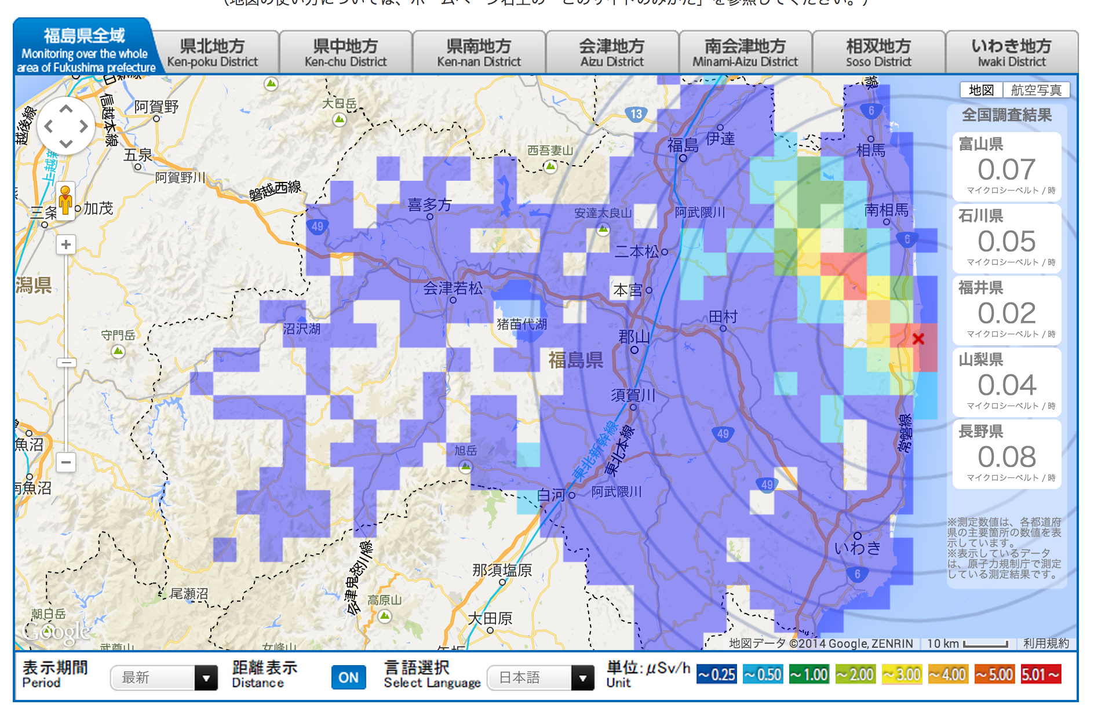The image size is (1094, 708).
Task: Click the 山梨県 0.04 result card
Action: (1007, 382)
